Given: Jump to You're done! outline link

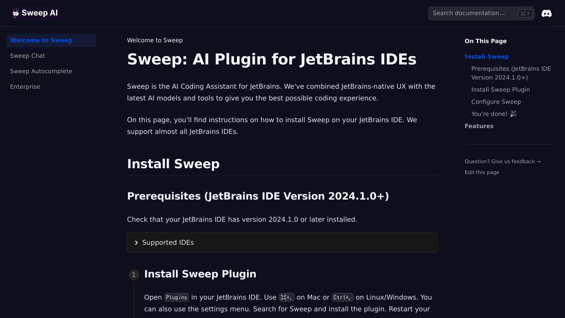Looking at the screenshot, I should pyautogui.click(x=494, y=114).
